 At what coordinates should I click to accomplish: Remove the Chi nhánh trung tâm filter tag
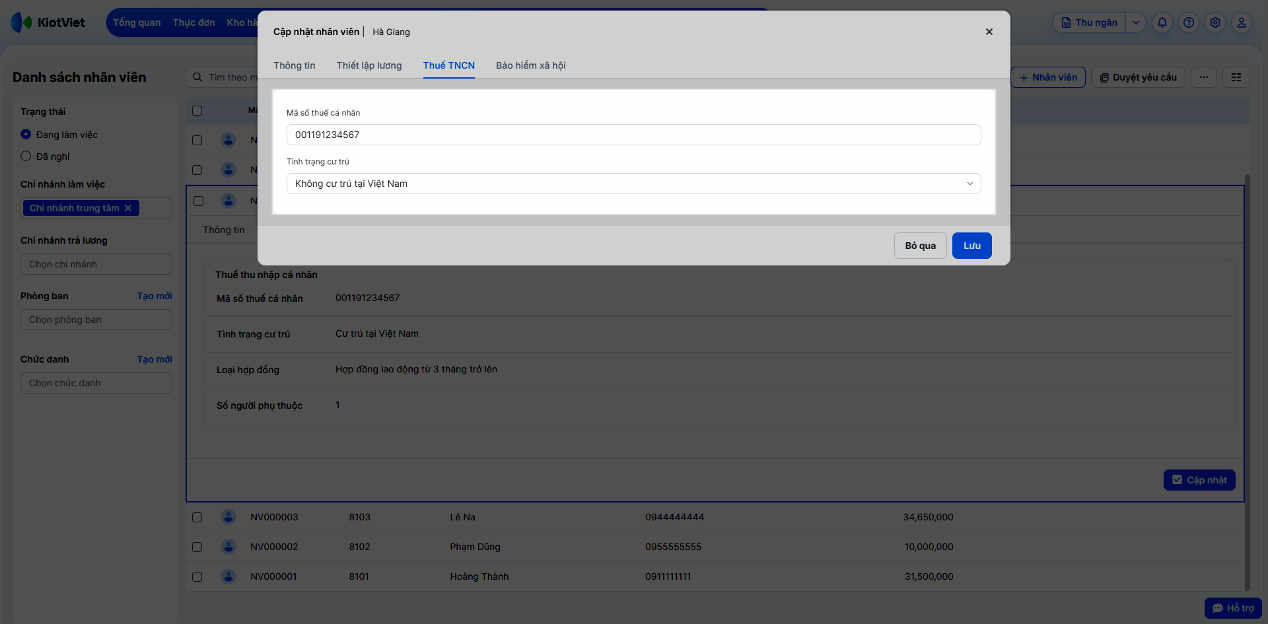click(x=128, y=208)
